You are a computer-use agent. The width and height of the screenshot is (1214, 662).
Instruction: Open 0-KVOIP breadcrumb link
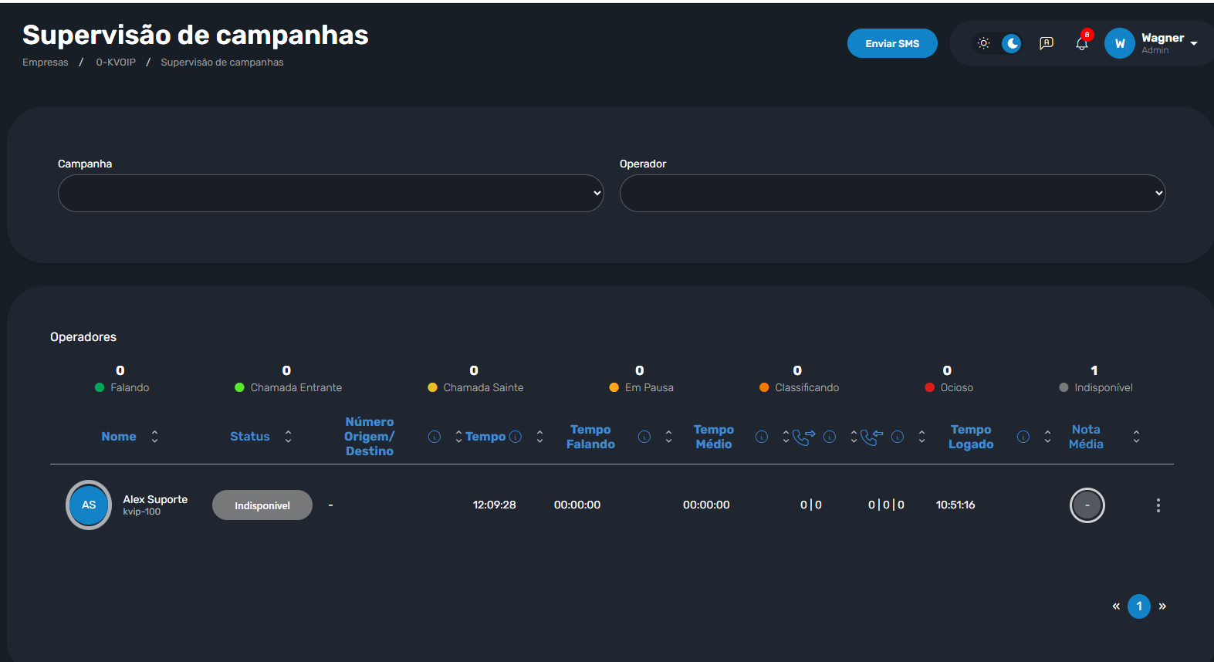(116, 62)
